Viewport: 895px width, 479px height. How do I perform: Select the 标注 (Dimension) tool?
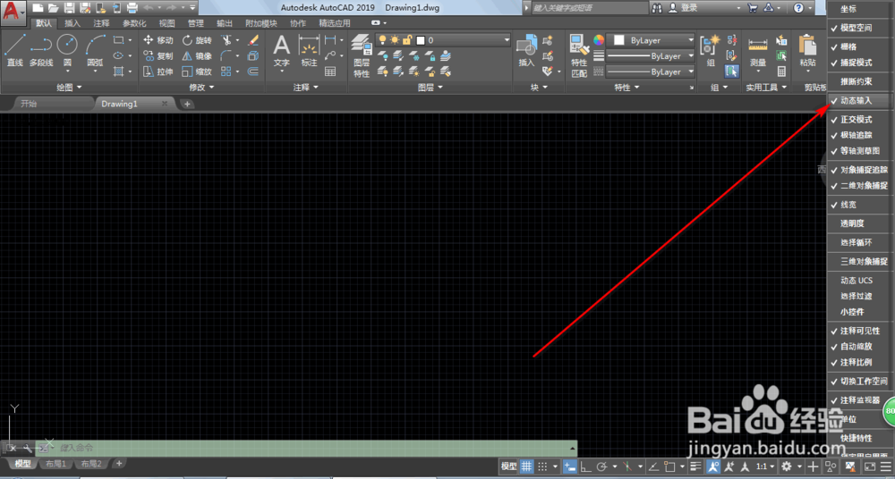point(309,51)
